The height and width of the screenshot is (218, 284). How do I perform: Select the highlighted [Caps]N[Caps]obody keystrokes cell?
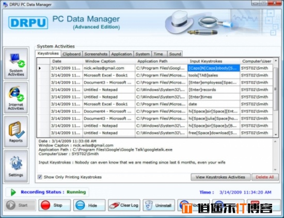214,68
